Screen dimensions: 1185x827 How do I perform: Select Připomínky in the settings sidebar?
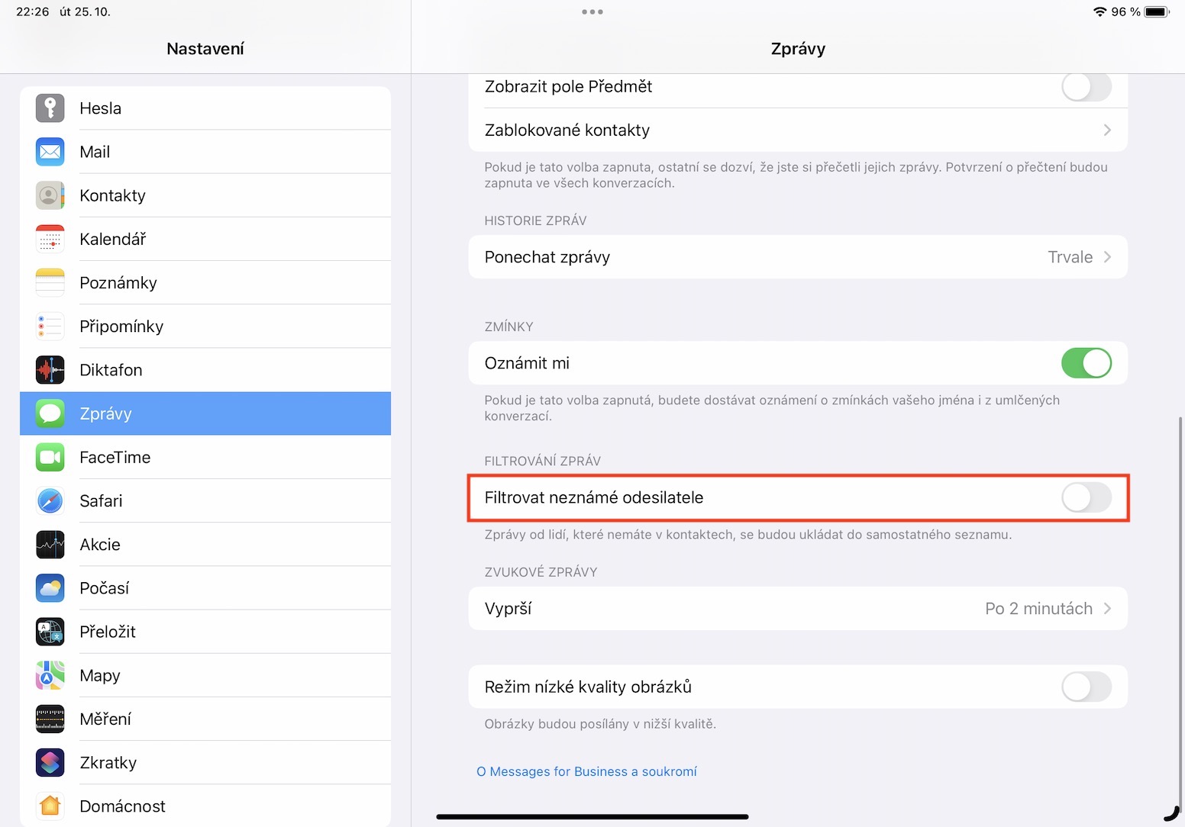121,327
